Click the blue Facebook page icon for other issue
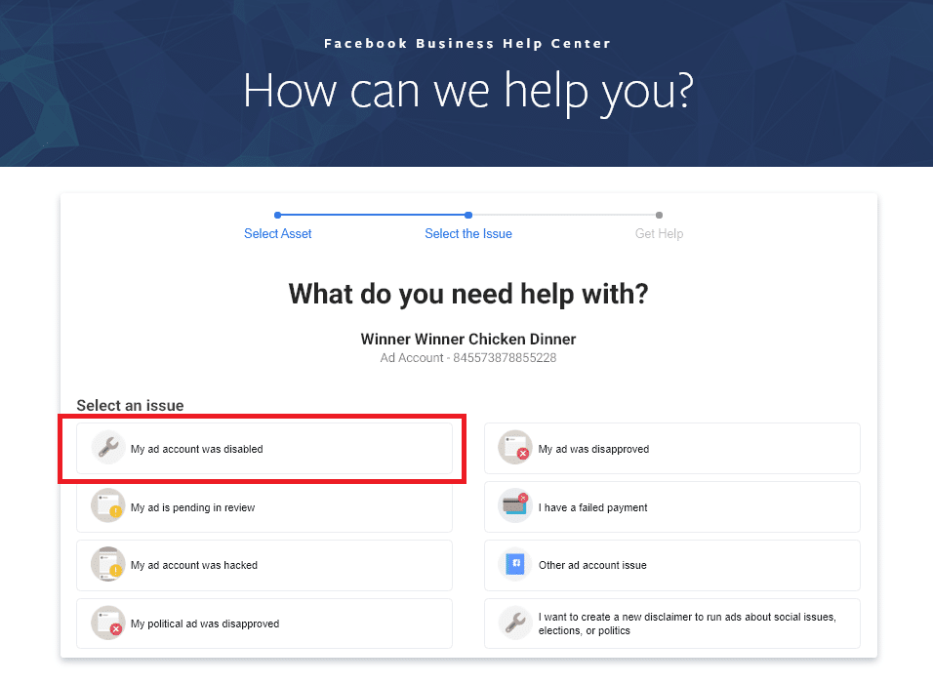Viewport: 933px width, 684px height. coord(515,564)
